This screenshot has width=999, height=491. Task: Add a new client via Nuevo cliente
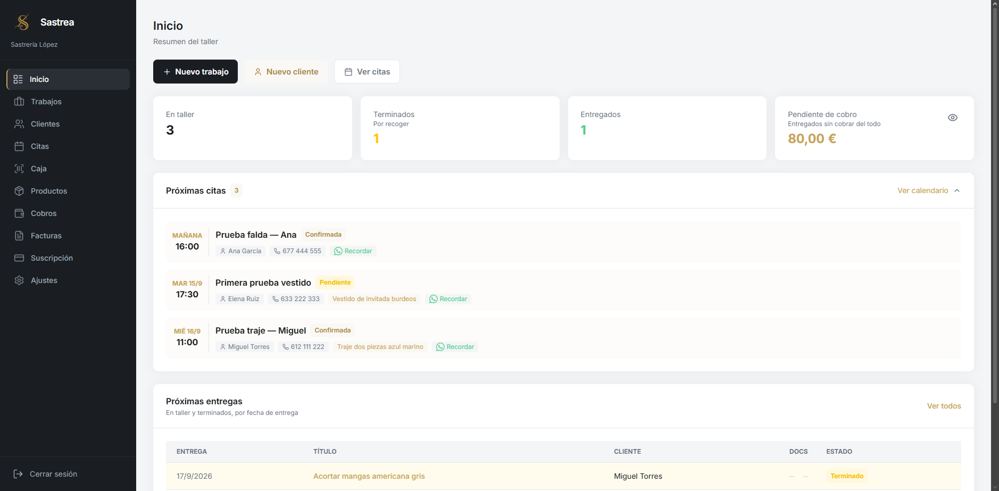click(286, 72)
